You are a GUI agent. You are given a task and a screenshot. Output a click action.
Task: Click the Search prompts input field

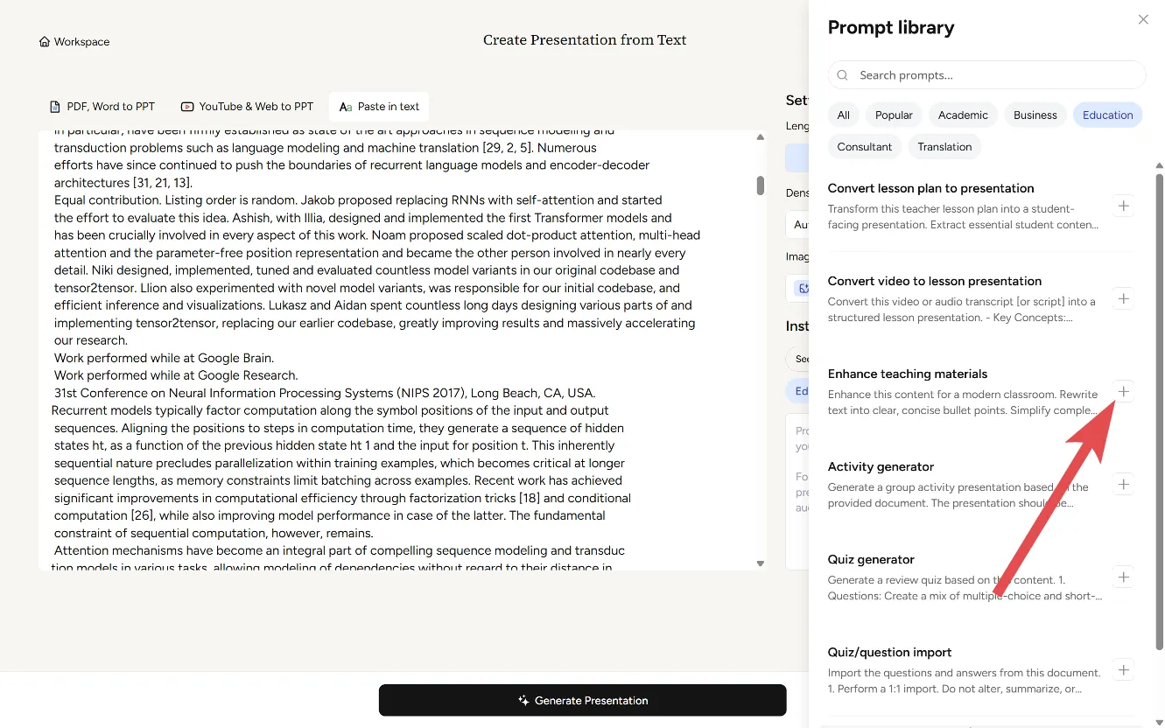(986, 75)
